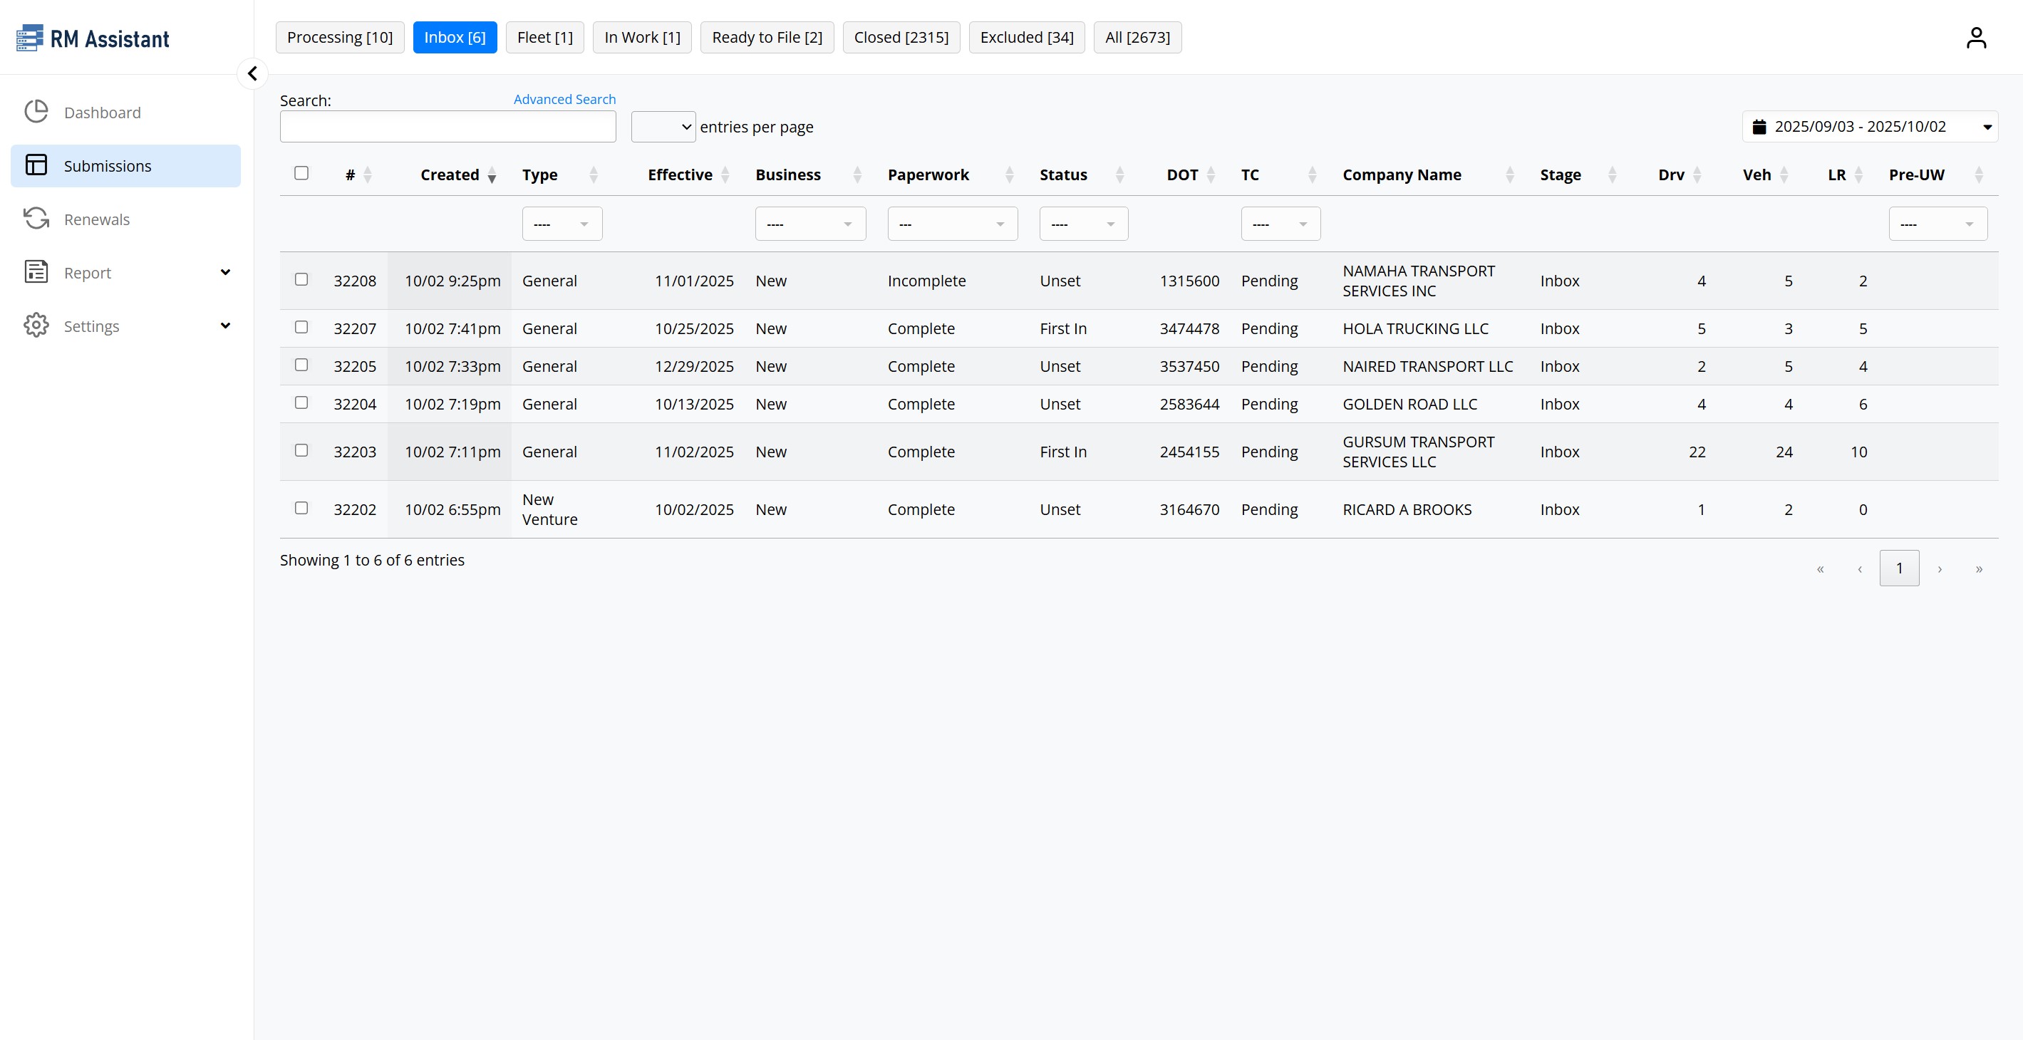Tick the checkbox for HOLA TRUCKING LLC row
The width and height of the screenshot is (2023, 1040).
301,327
